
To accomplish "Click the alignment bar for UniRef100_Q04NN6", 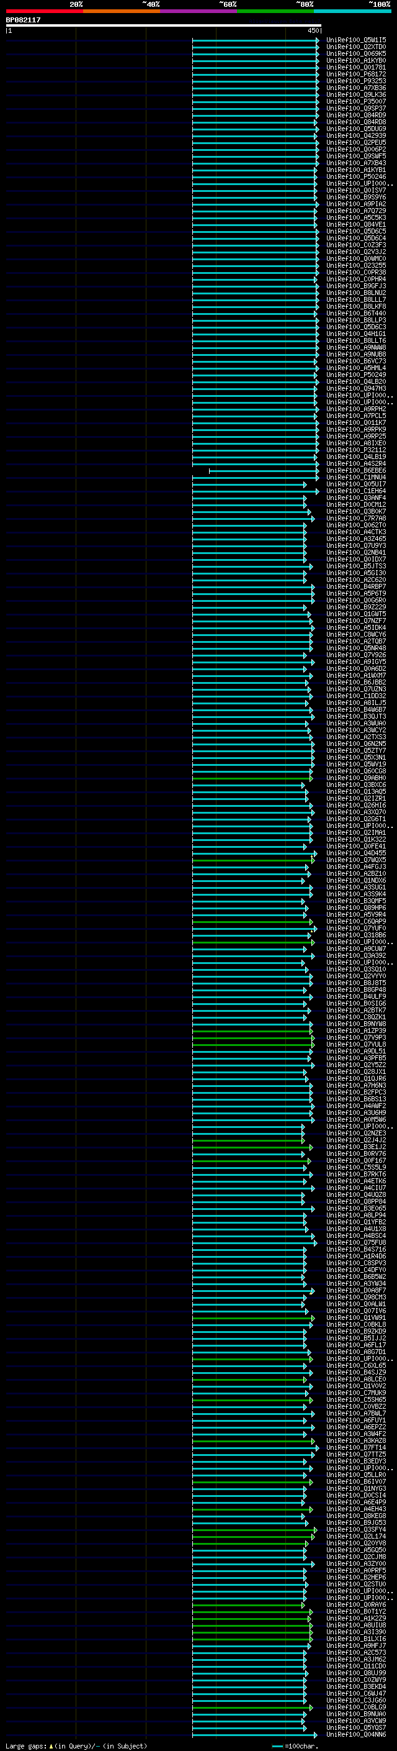I will [x=254, y=1734].
